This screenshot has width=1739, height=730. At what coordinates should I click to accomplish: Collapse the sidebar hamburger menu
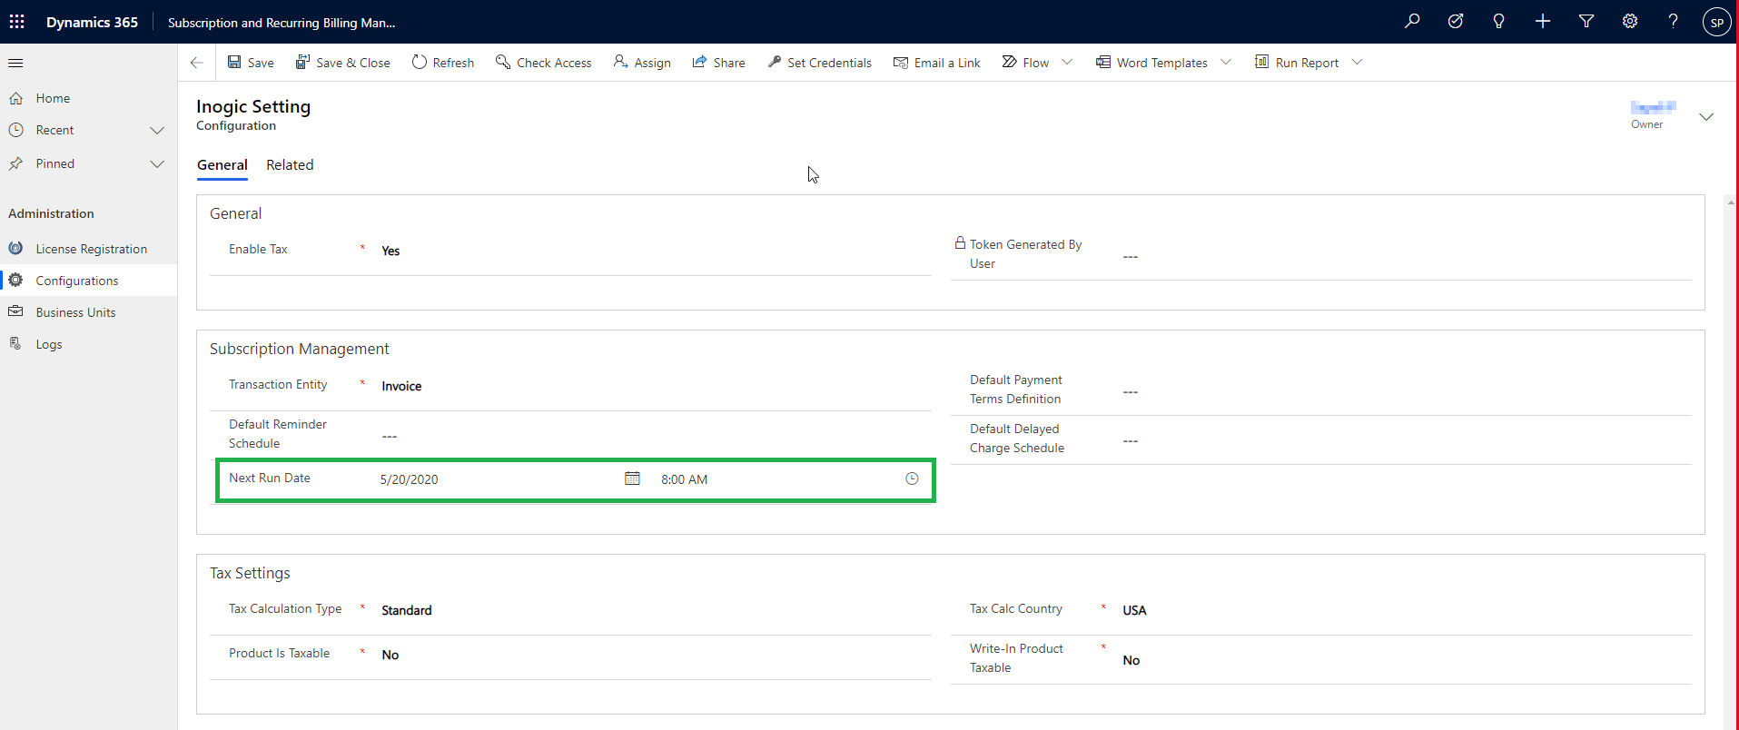coord(15,63)
